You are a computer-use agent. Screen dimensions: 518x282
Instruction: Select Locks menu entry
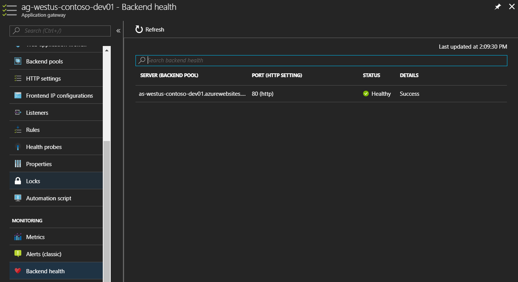(x=56, y=181)
